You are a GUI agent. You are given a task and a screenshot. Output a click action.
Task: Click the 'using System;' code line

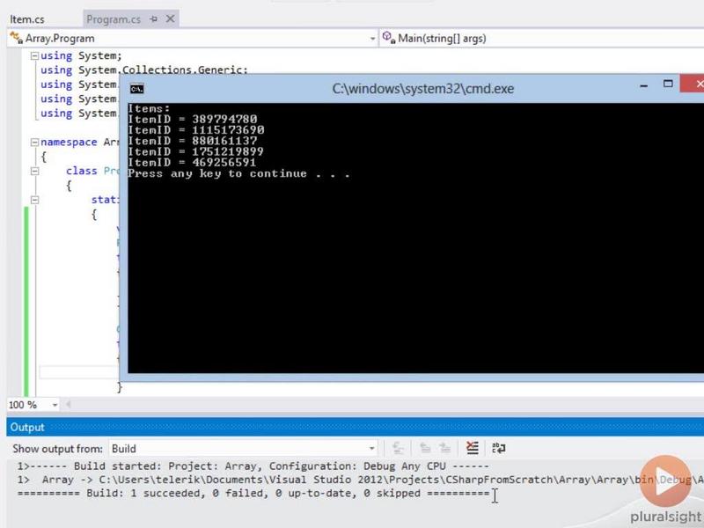click(x=81, y=55)
